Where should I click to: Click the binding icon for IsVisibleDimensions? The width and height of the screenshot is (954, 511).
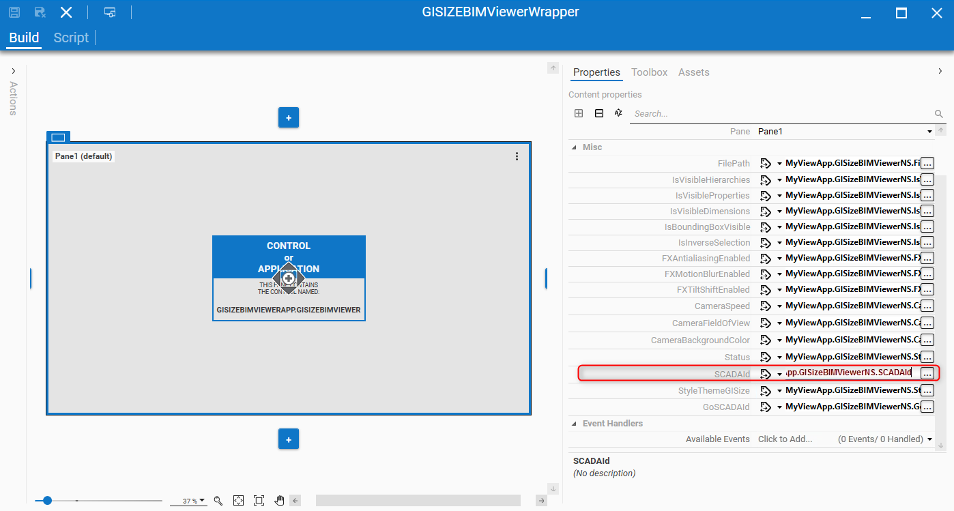point(766,211)
